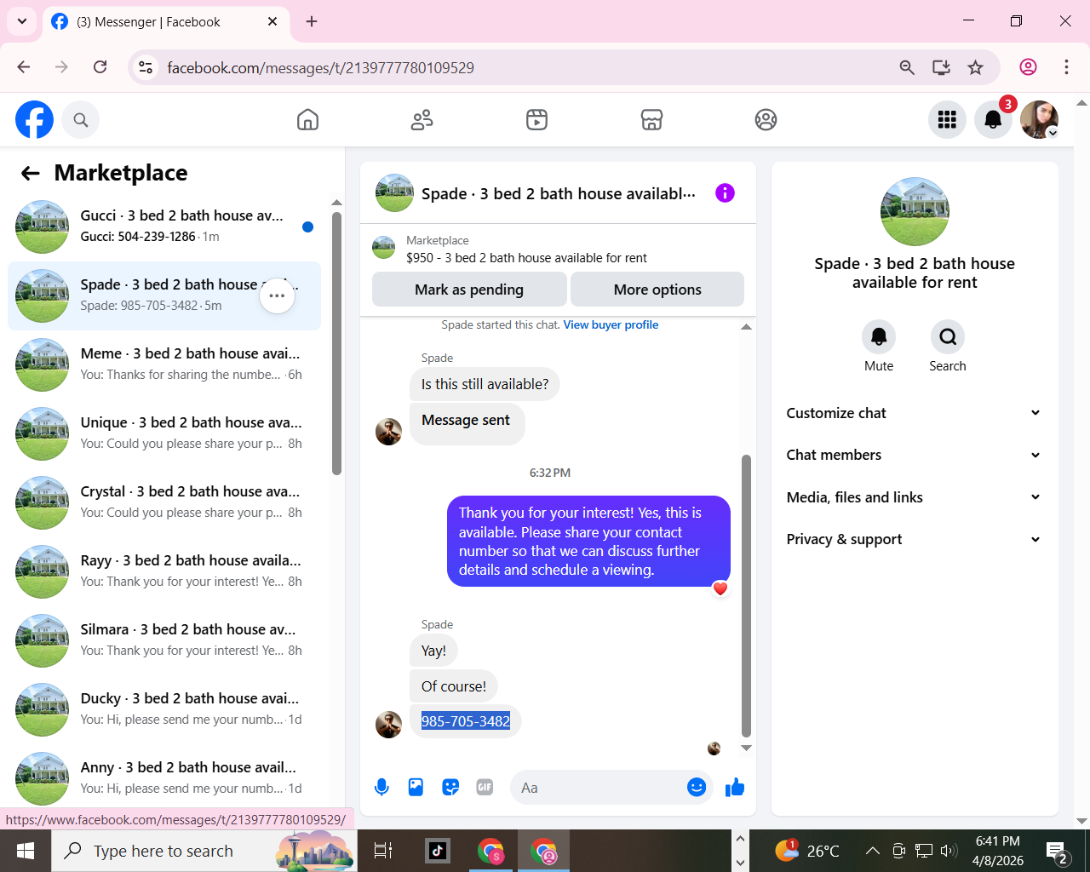
Task: Mute this conversation with bell icon
Action: pyautogui.click(x=879, y=337)
